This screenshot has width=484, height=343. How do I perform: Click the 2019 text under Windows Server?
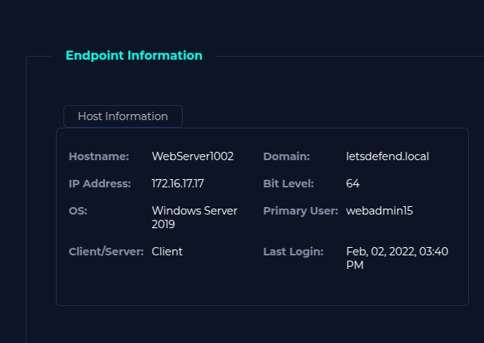tap(163, 224)
